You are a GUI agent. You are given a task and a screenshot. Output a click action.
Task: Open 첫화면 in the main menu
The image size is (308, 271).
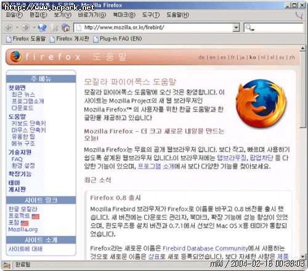pos(17,87)
